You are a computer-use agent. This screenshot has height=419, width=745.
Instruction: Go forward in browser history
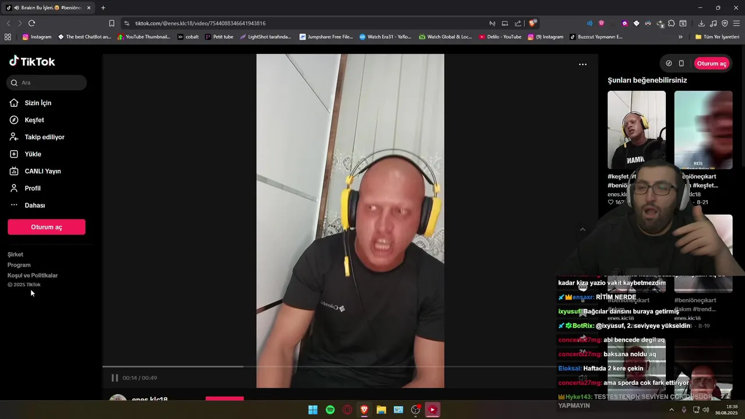coord(20,23)
